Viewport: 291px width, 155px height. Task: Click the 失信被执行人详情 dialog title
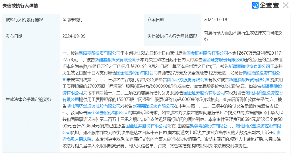tap(20, 6)
